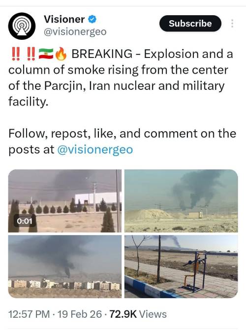Click the 0:01 video duration badge
This screenshot has height=330, width=246.
pos(25,221)
